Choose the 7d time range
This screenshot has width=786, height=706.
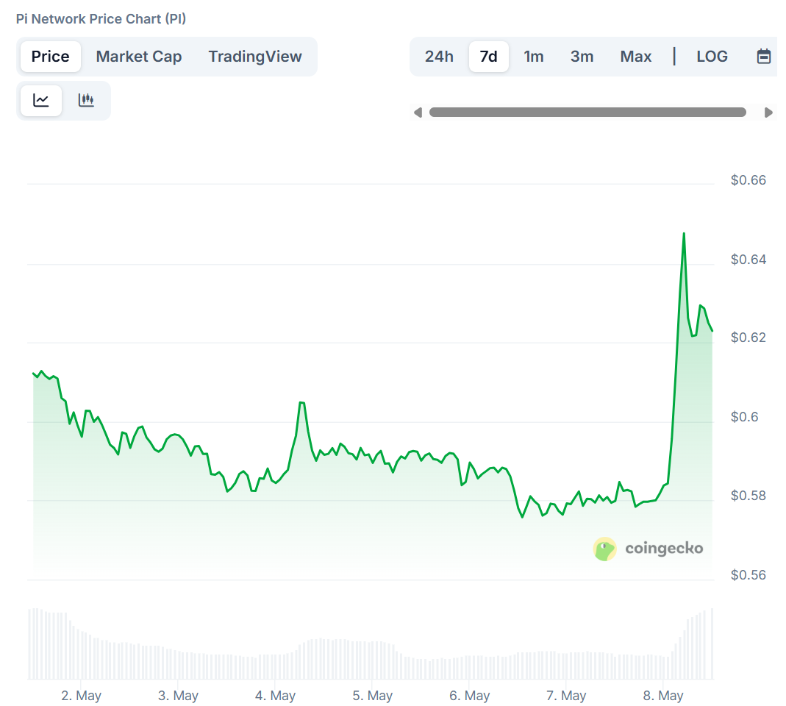(489, 57)
